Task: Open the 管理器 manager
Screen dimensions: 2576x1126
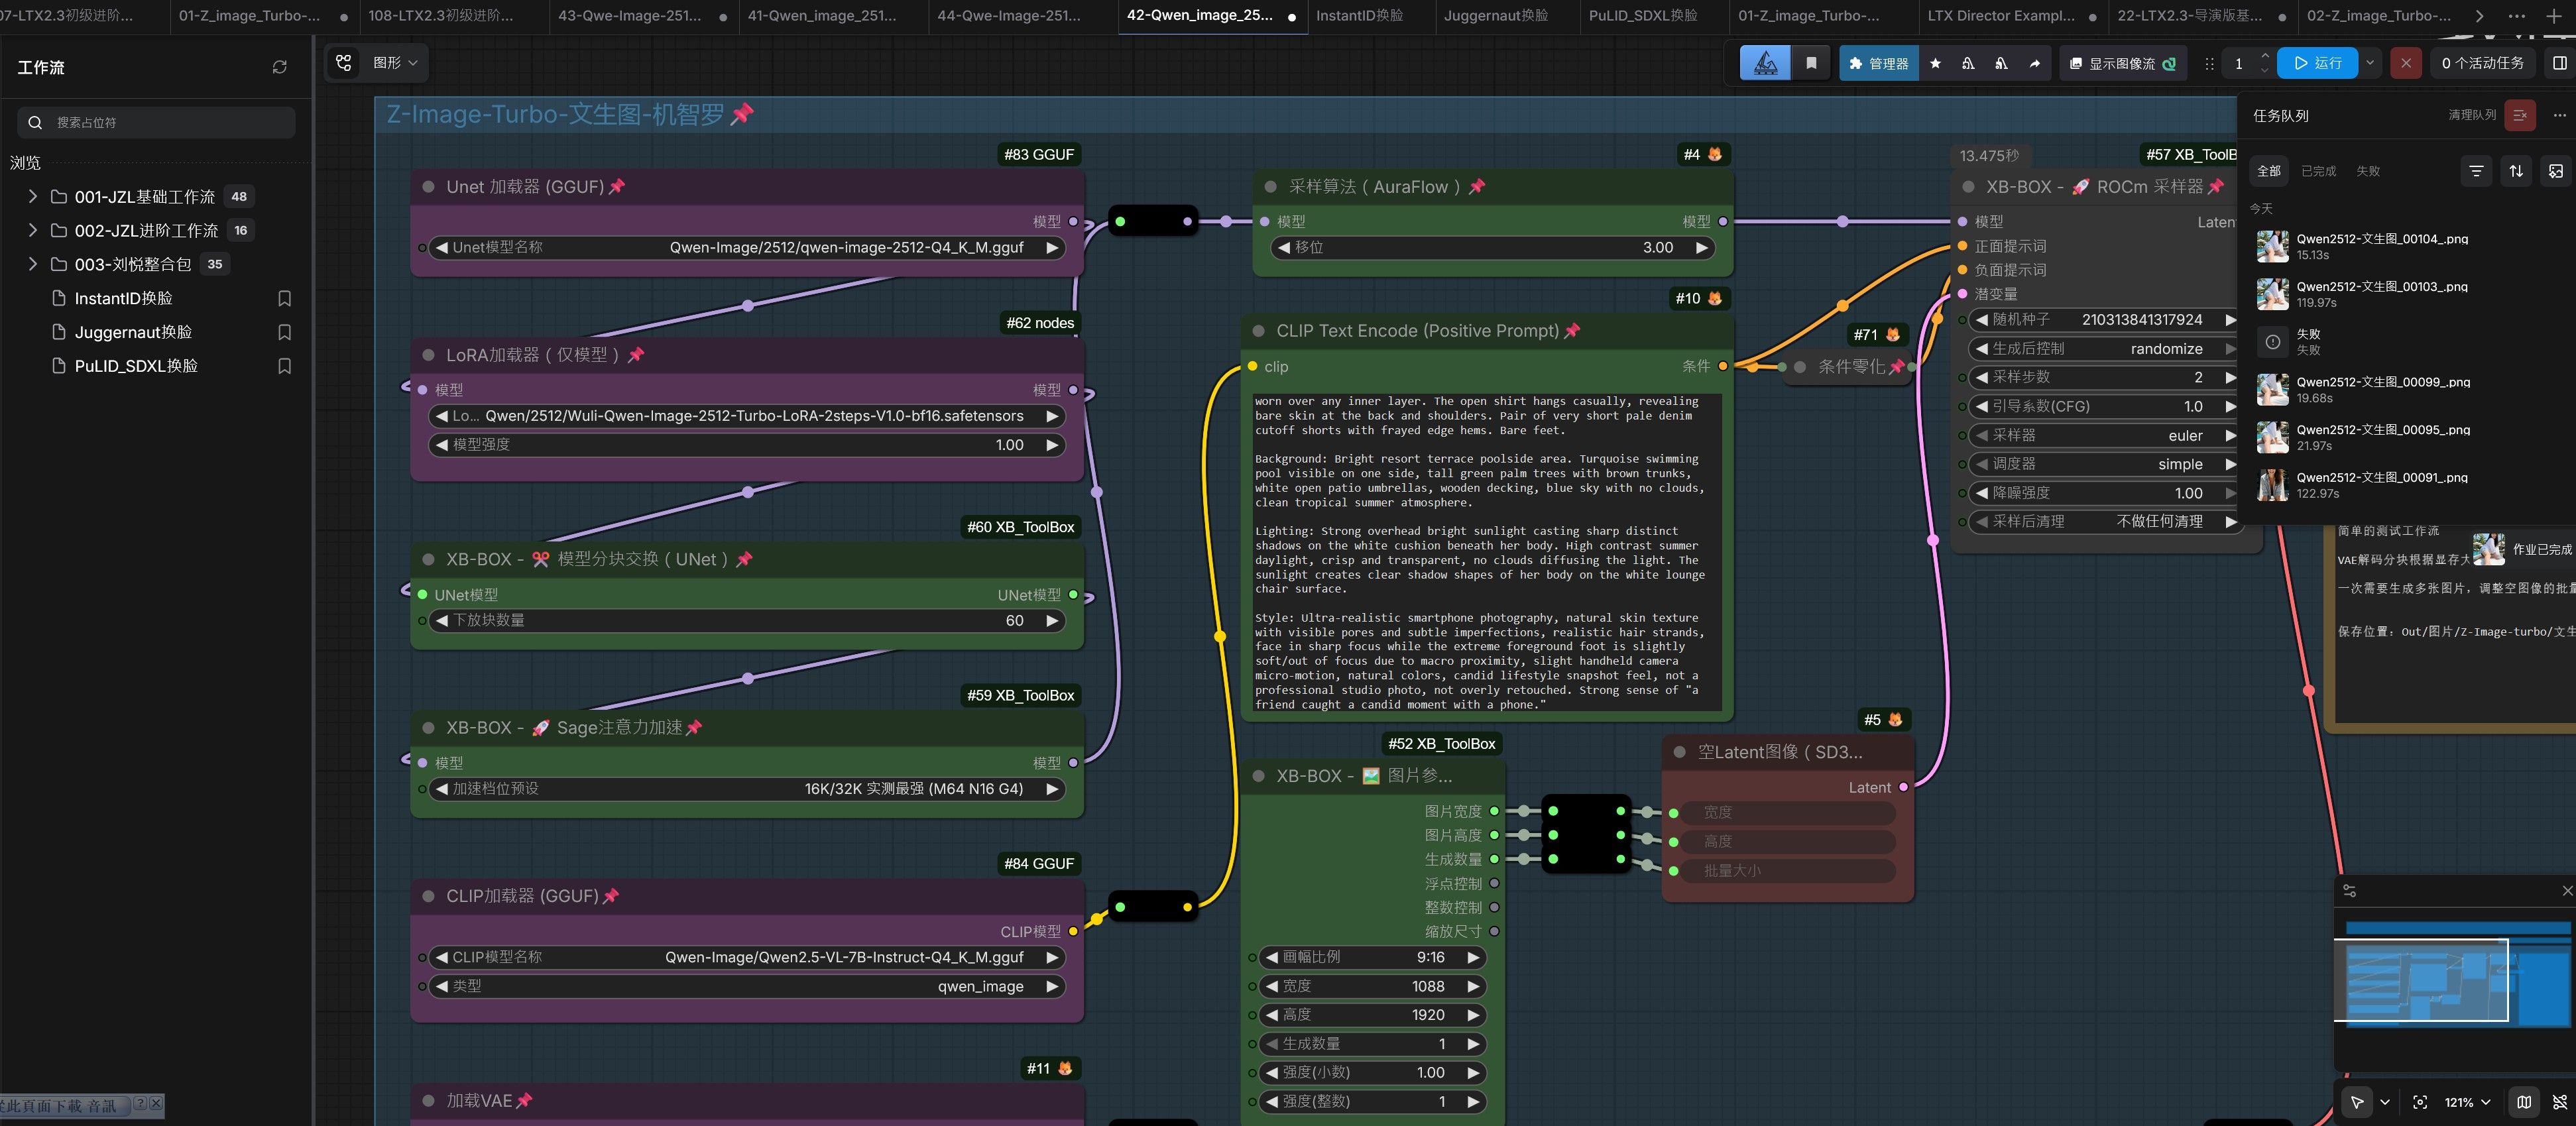Action: (x=1878, y=63)
